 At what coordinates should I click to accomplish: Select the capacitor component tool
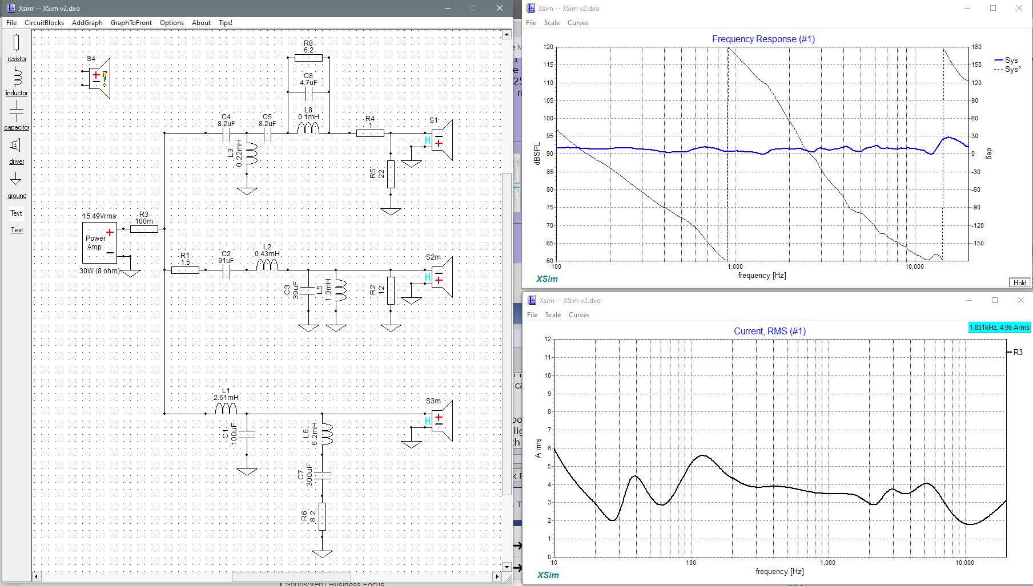tap(17, 115)
